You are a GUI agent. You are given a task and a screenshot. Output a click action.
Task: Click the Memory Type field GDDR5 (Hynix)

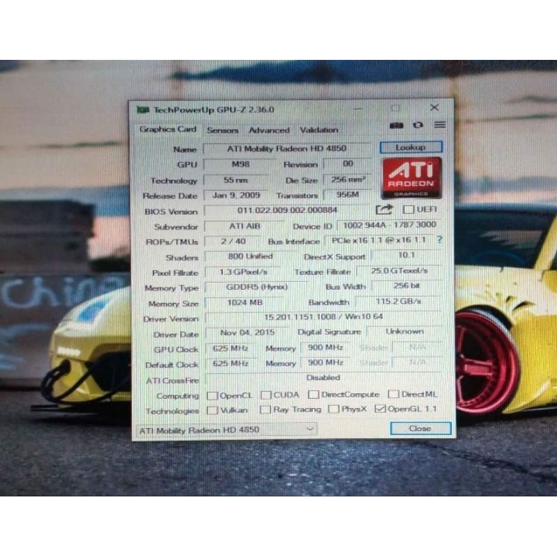click(x=256, y=287)
